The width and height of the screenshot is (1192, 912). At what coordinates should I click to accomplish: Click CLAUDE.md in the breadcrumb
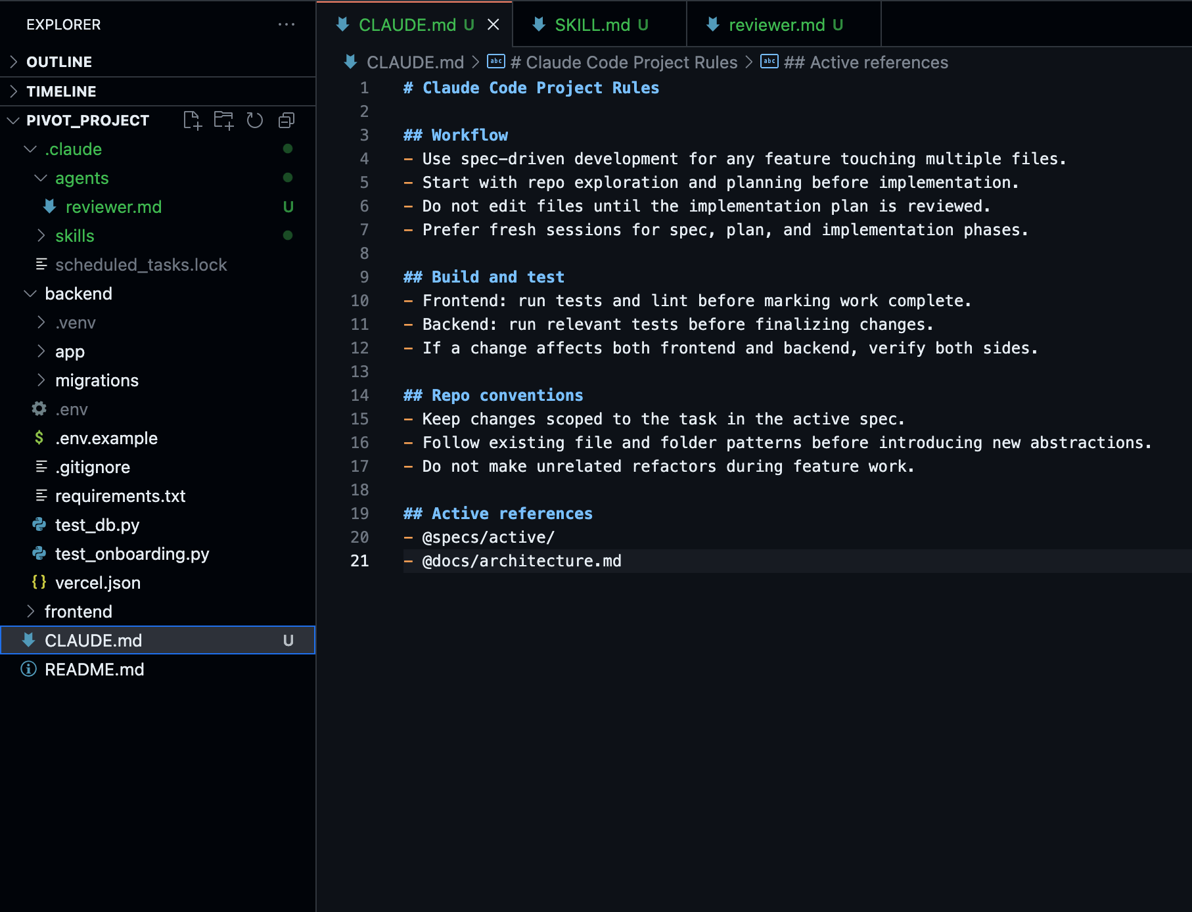[415, 62]
